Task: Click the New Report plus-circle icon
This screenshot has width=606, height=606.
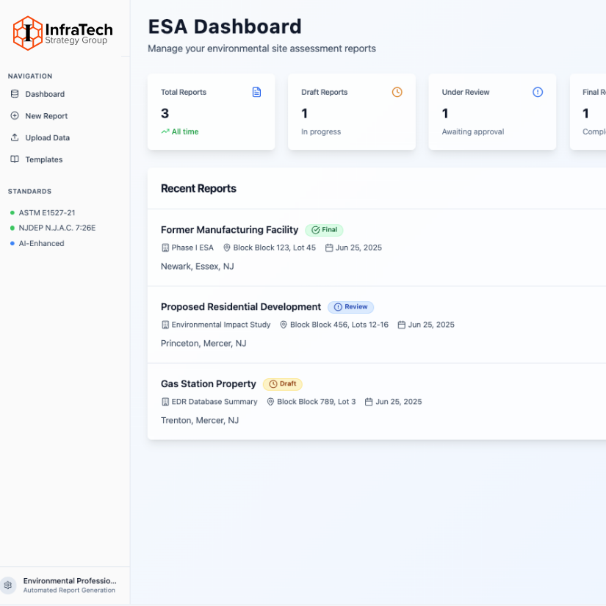Action: 15,116
